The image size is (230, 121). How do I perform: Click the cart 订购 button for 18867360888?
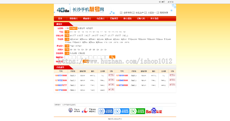point(172,85)
